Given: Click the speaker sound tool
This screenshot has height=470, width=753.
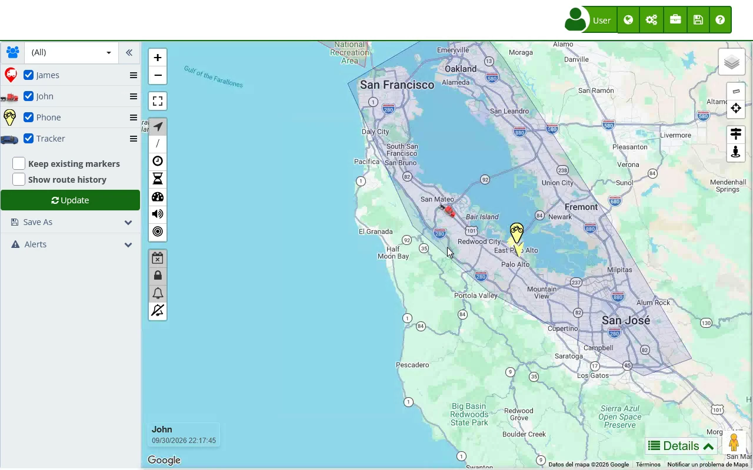Looking at the screenshot, I should coord(158,214).
